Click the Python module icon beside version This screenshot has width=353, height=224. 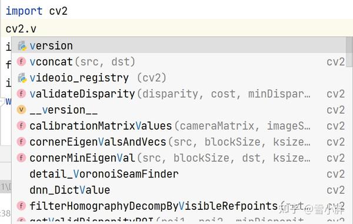[x=22, y=46]
